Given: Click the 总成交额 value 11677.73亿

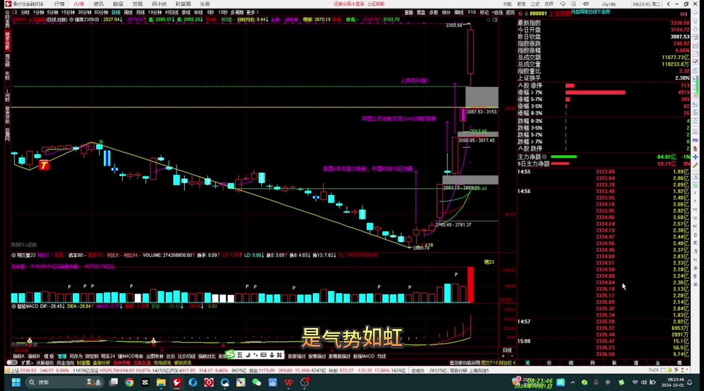Looking at the screenshot, I should pos(675,57).
